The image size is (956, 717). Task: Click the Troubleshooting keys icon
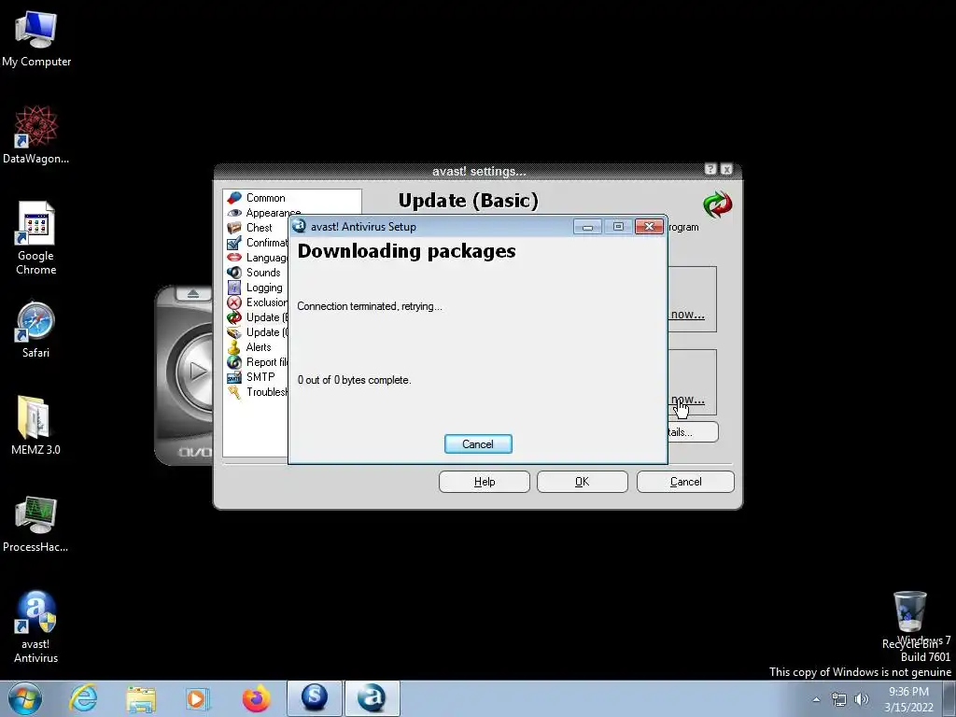234,392
